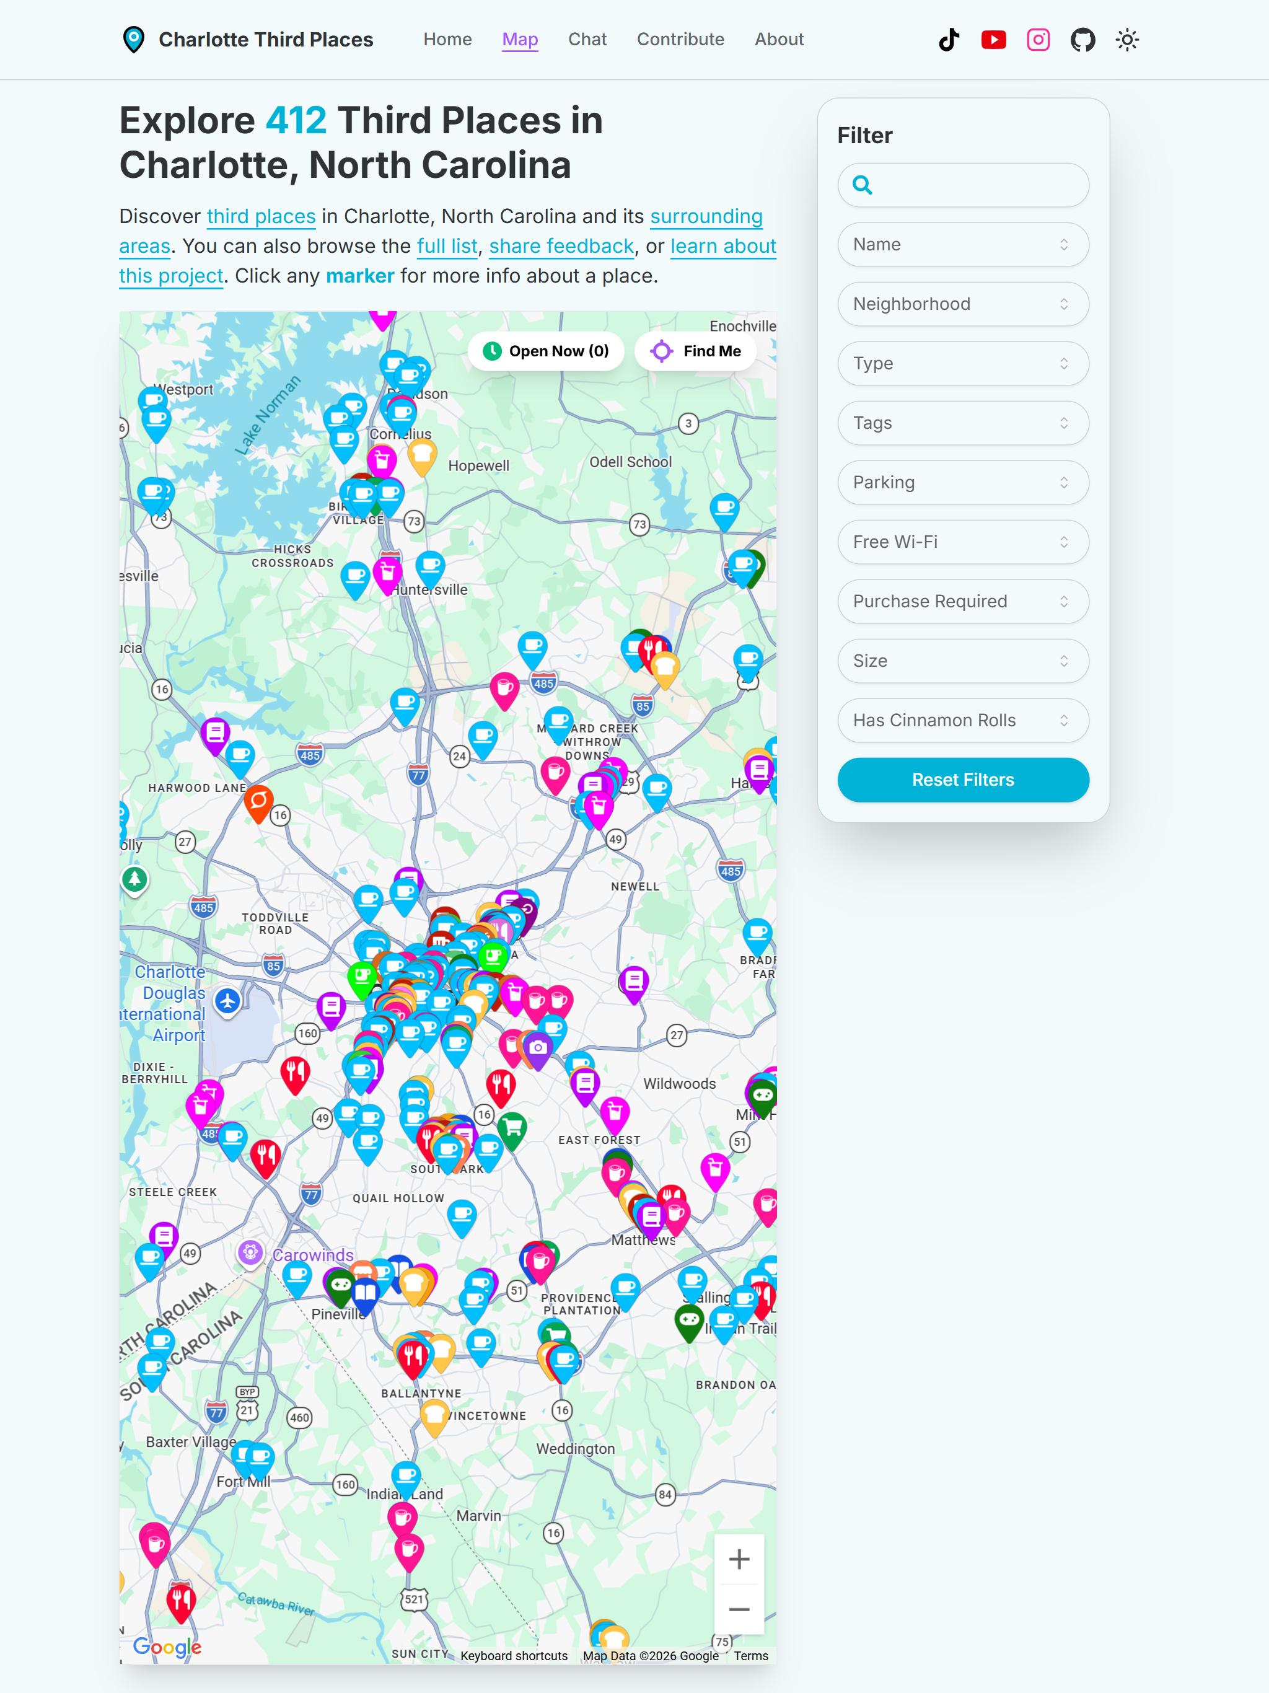Click the Charlotte Third Places pin logo

pyautogui.click(x=134, y=39)
